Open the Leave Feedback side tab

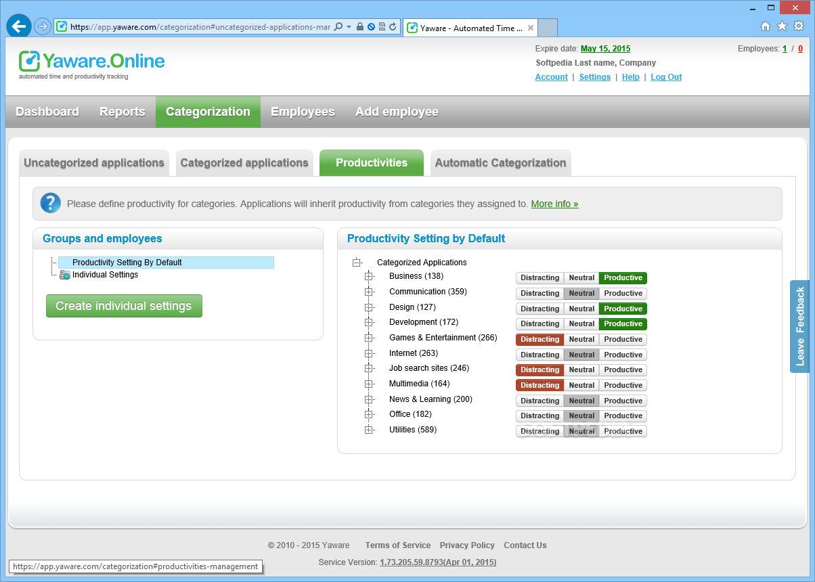pyautogui.click(x=799, y=326)
